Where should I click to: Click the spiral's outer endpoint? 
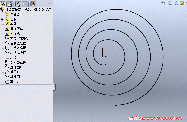point(116,105)
